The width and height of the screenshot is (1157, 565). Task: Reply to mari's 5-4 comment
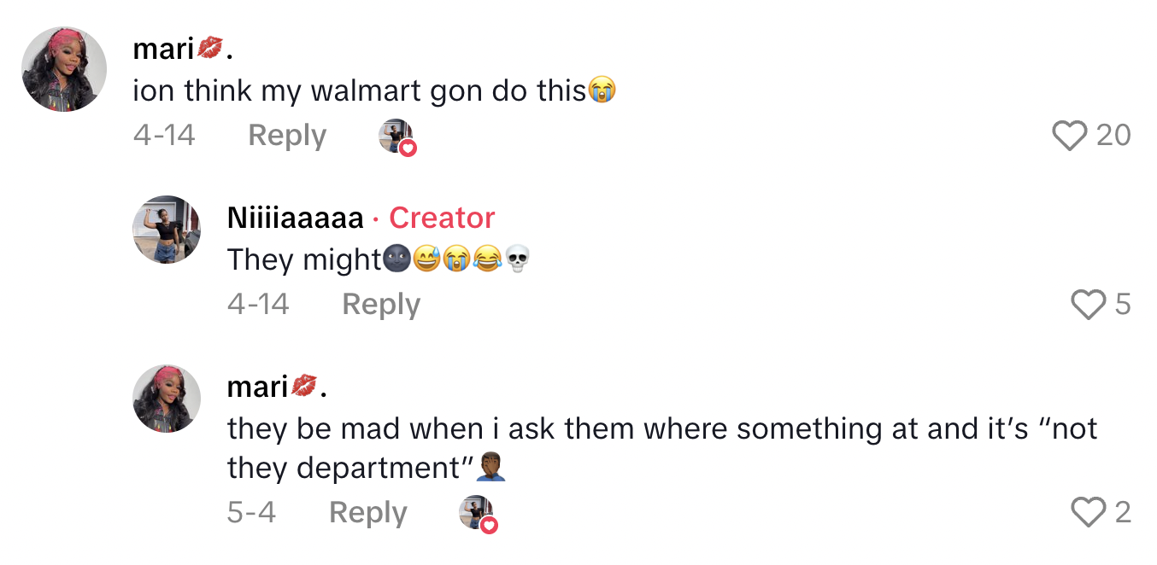click(368, 513)
